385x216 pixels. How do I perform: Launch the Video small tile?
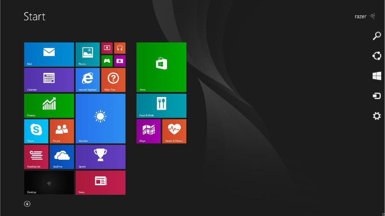[107, 48]
